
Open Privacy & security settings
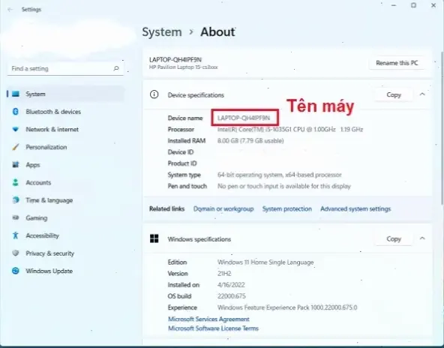click(x=49, y=253)
